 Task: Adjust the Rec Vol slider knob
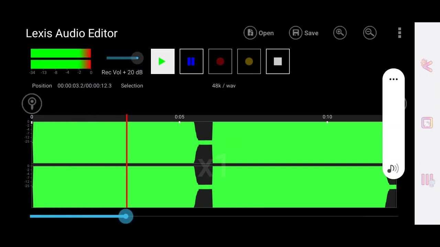[137, 58]
